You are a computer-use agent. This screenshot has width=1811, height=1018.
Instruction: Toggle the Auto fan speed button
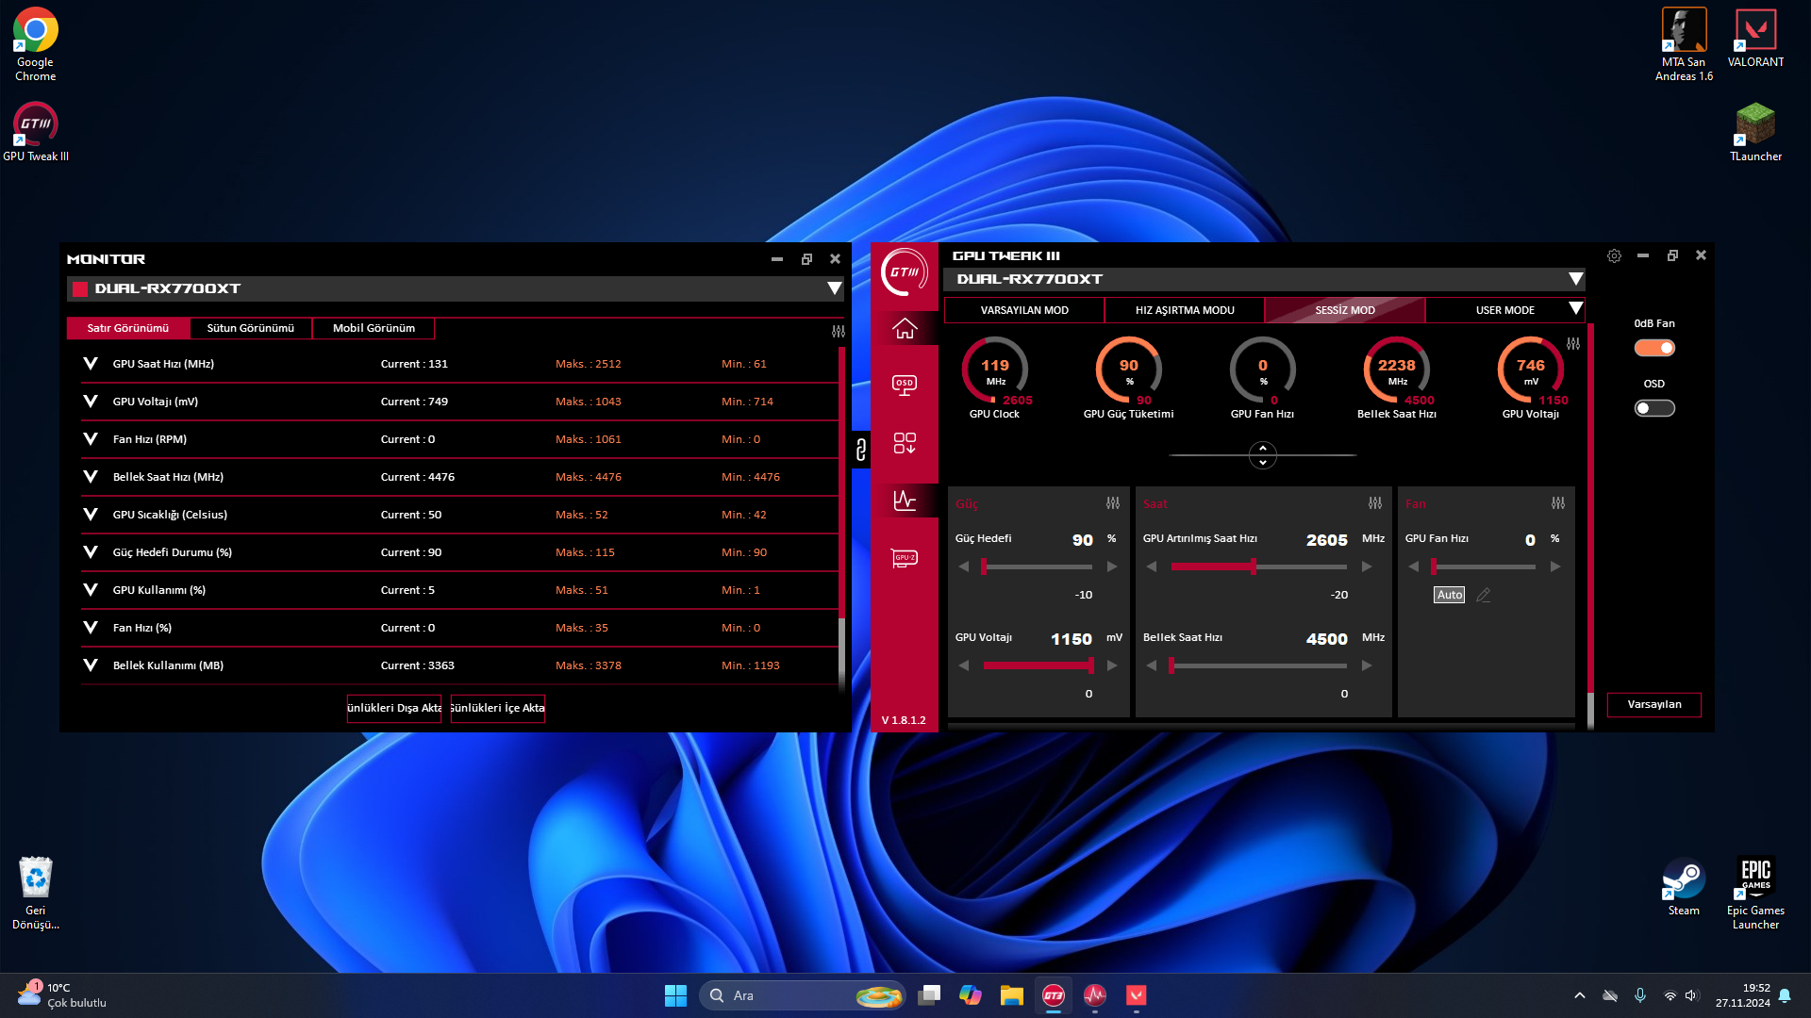1449,595
